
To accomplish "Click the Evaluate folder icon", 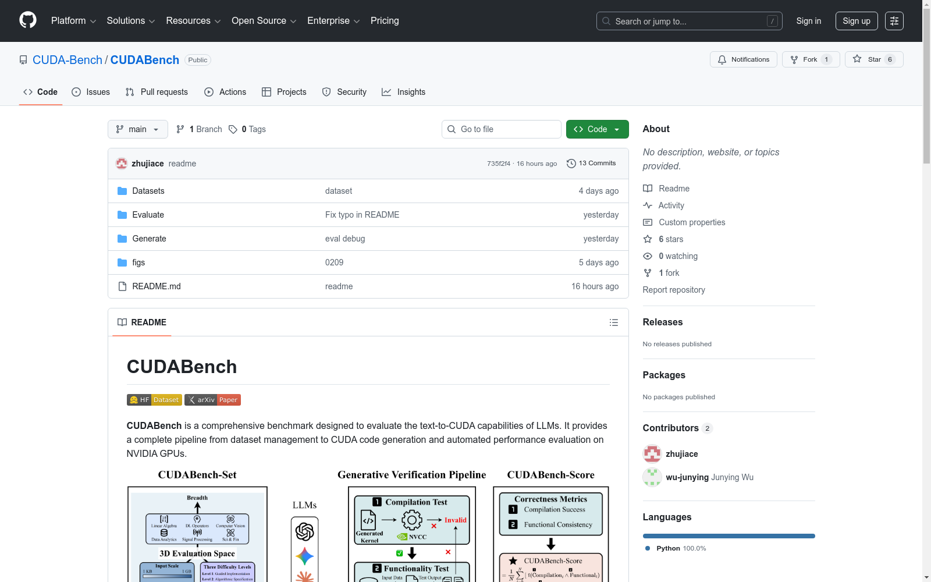I will pyautogui.click(x=122, y=215).
